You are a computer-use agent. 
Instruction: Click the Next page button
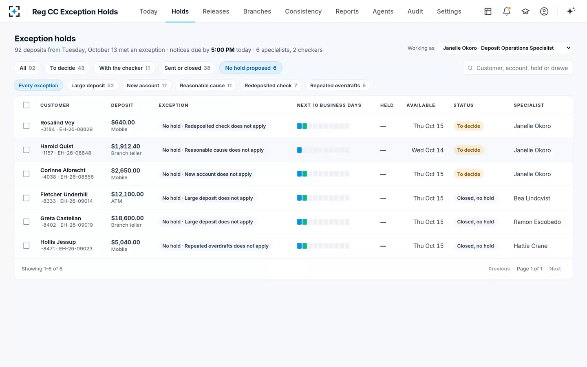555,269
